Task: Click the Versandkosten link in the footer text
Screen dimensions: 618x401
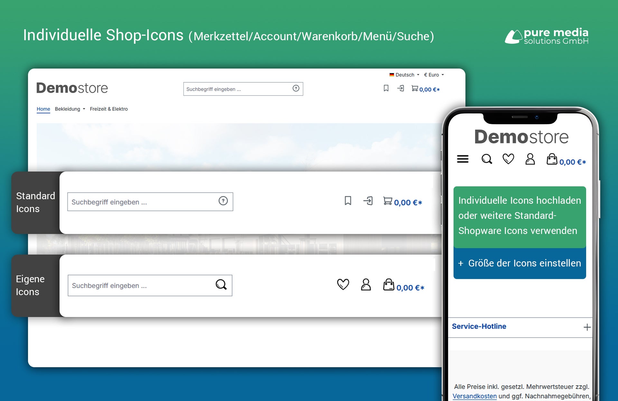Action: point(474,396)
